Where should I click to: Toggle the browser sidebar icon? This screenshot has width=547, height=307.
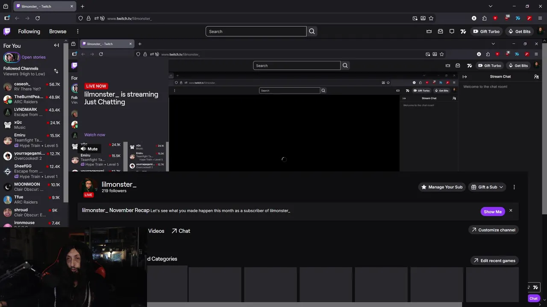pos(7,18)
